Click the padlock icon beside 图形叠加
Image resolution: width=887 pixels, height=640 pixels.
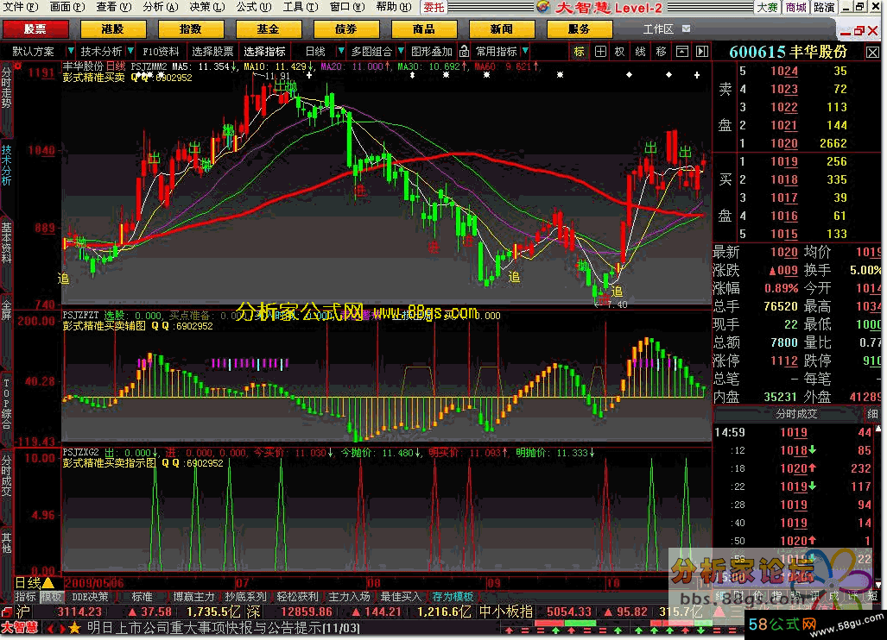[x=464, y=52]
